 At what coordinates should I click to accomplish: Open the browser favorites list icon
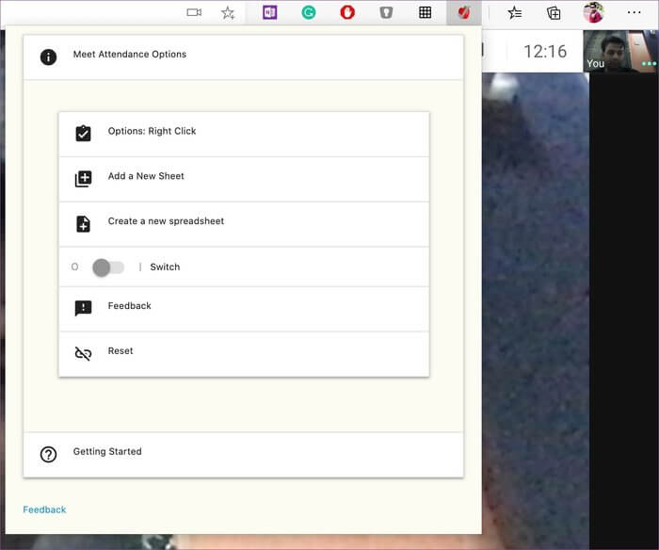coord(515,13)
